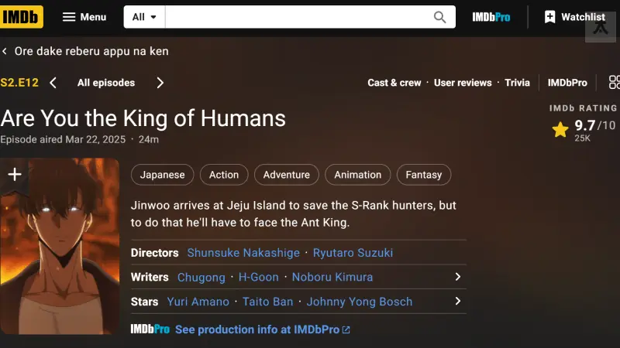Open IMDbPro from the top header
The width and height of the screenshot is (620, 348).
(x=491, y=17)
